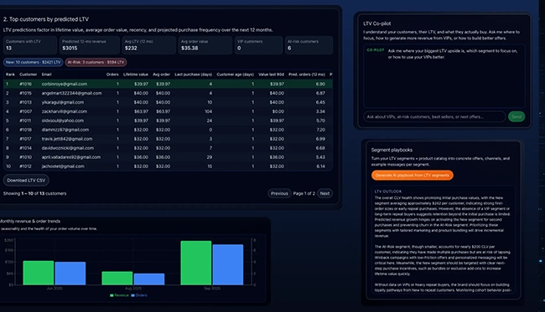Click the green Sep 2025 revenue bar
Image resolution: width=545 pixels, height=312 pixels.
[196, 263]
